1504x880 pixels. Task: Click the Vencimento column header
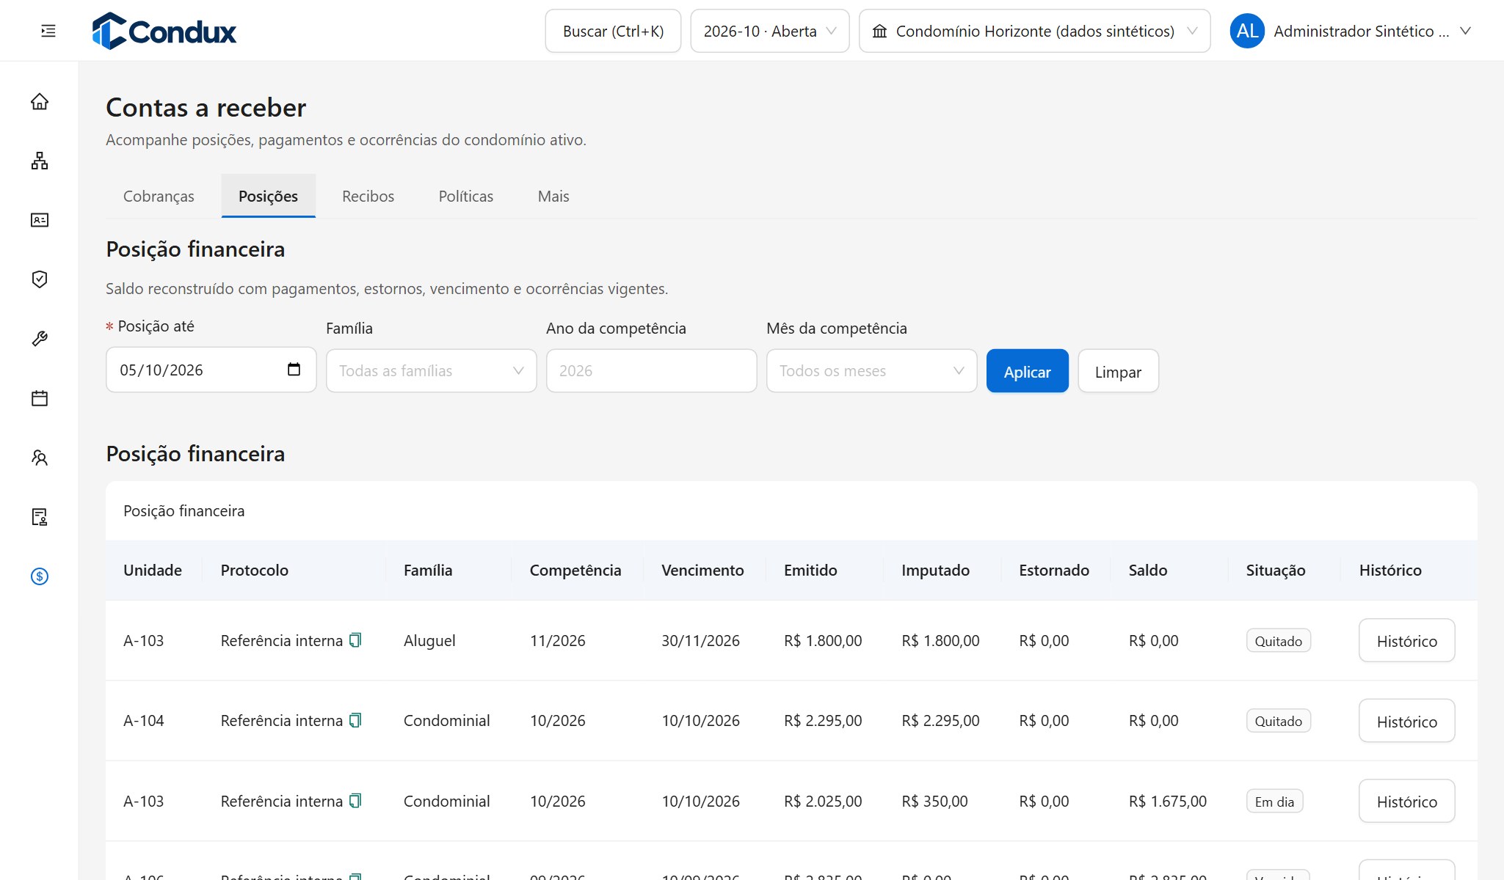point(702,571)
